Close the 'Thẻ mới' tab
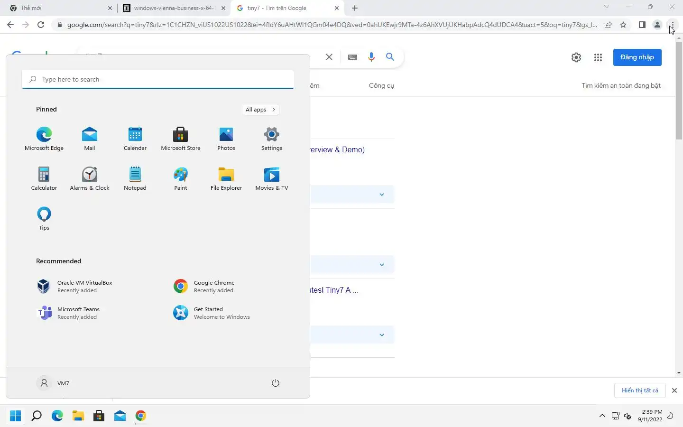The height and width of the screenshot is (427, 683). [110, 8]
